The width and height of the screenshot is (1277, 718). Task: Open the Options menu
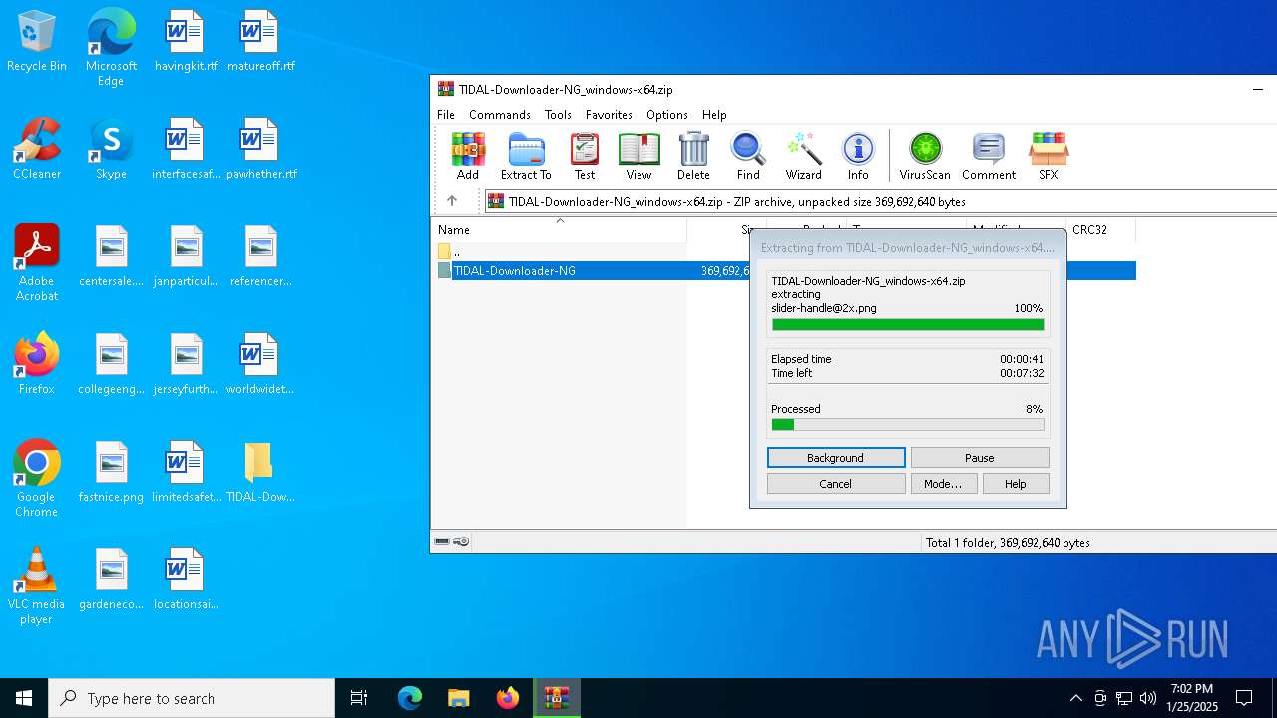667,115
